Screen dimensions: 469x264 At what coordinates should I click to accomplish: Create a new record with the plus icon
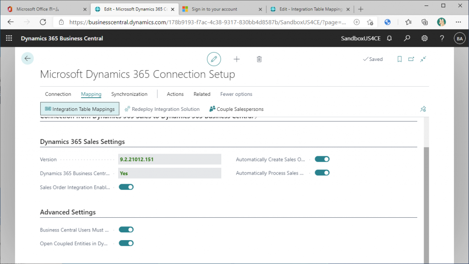click(237, 59)
